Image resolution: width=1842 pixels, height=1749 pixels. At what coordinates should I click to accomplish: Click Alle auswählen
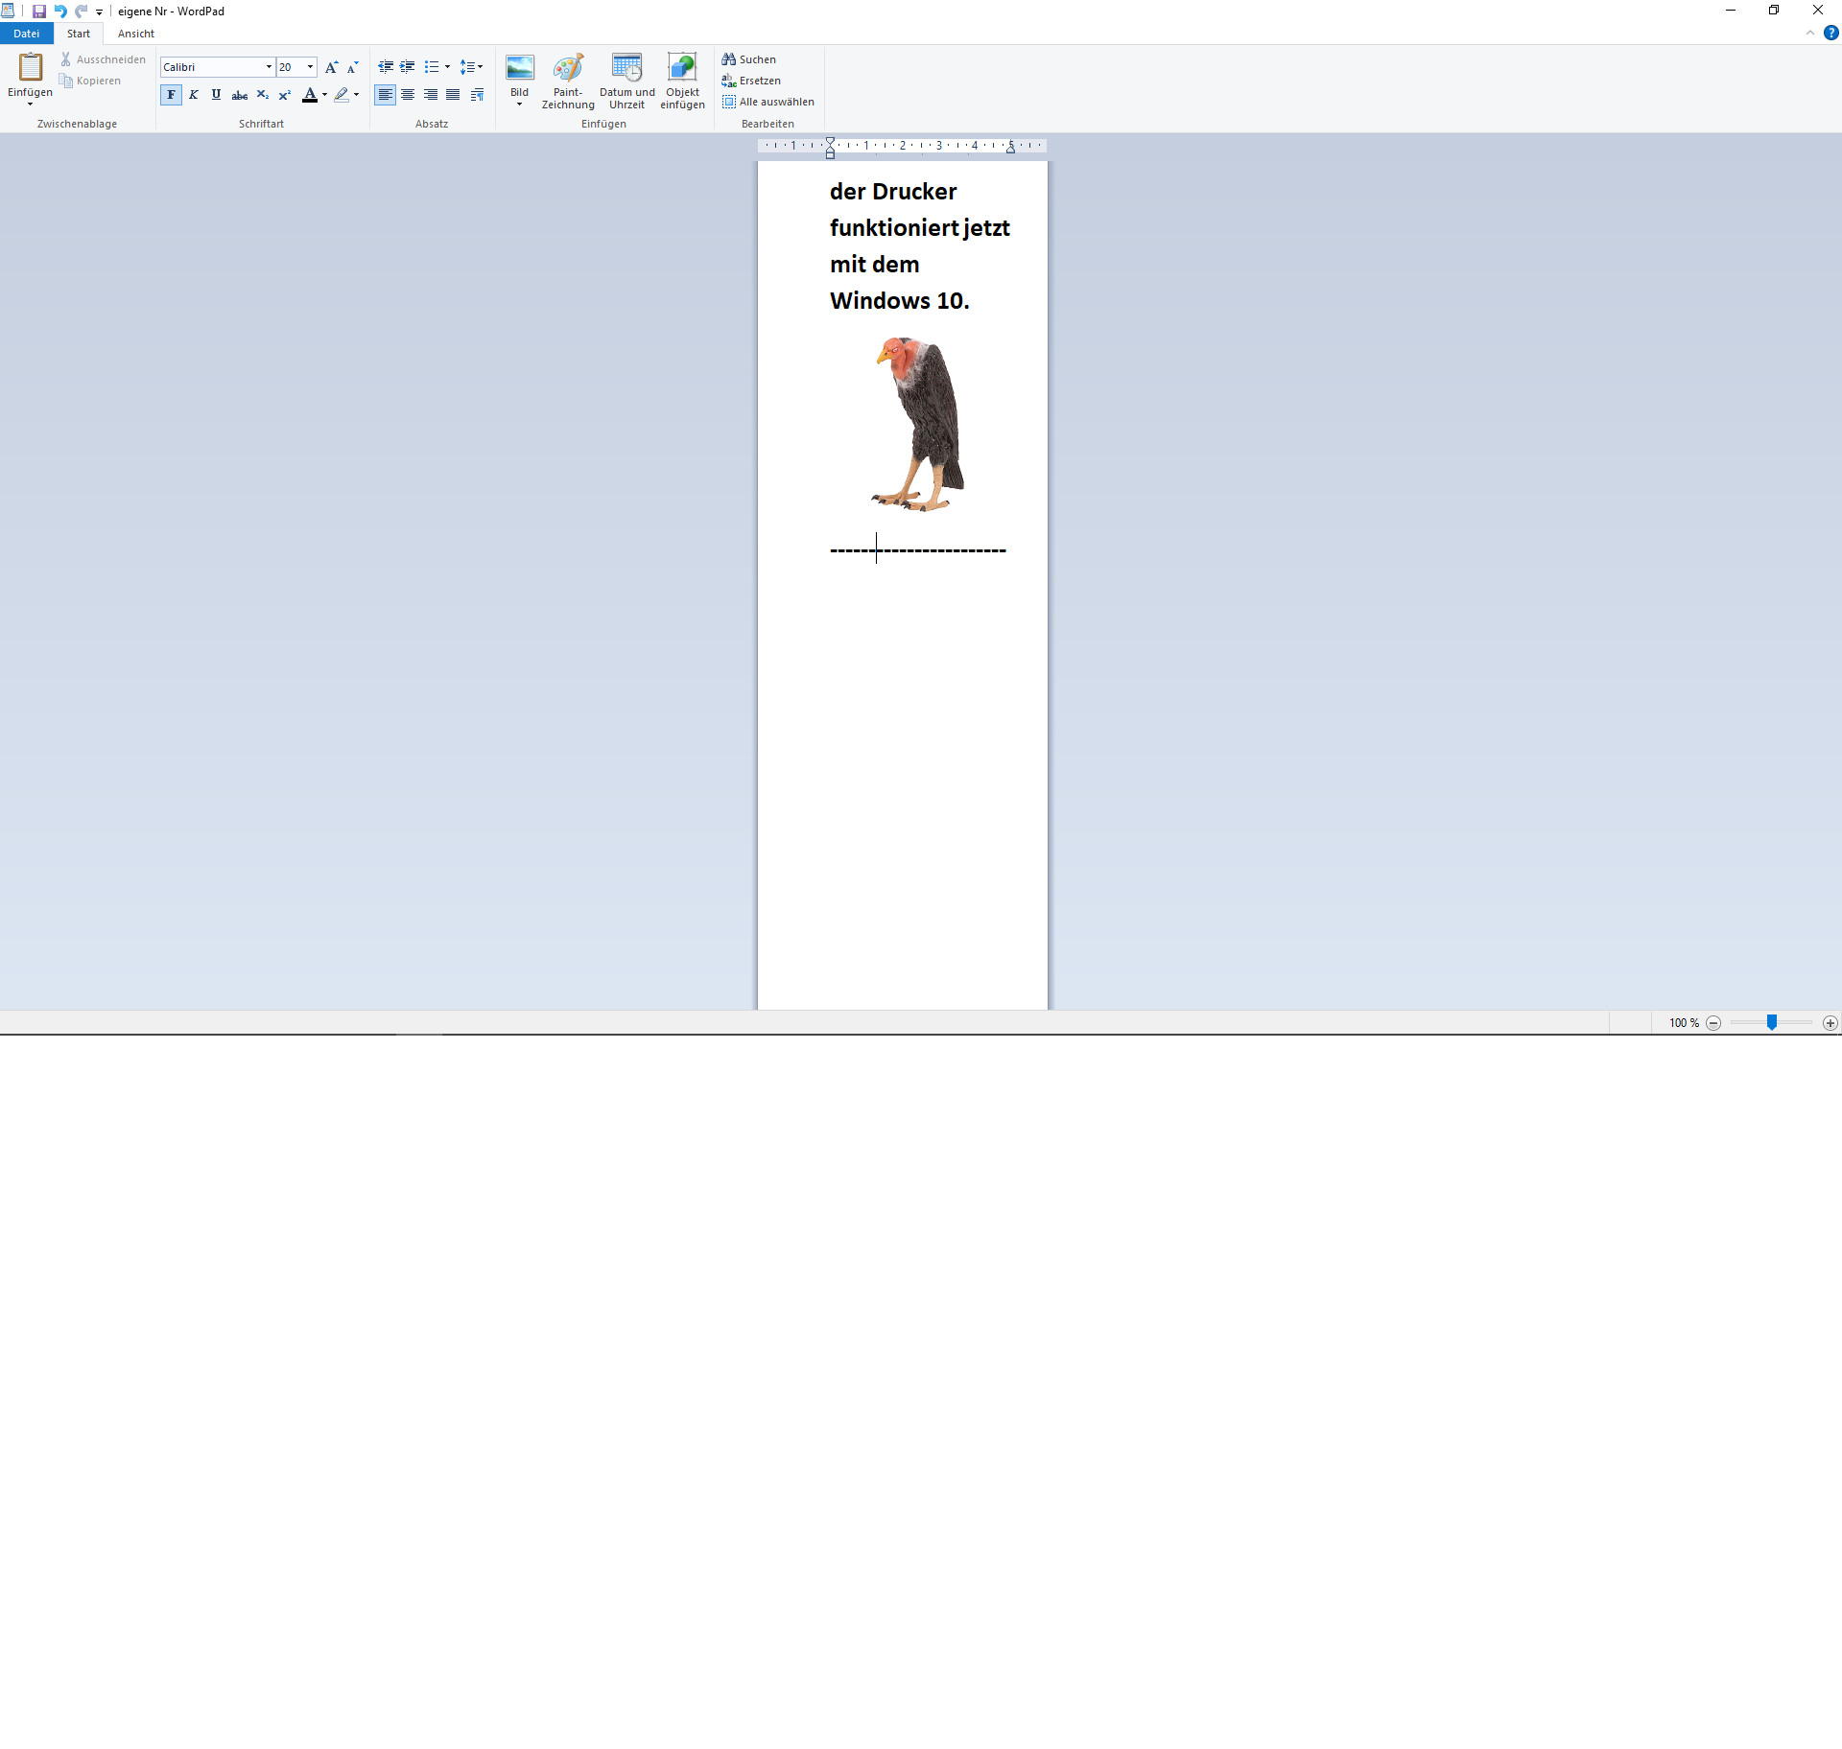pos(768,102)
